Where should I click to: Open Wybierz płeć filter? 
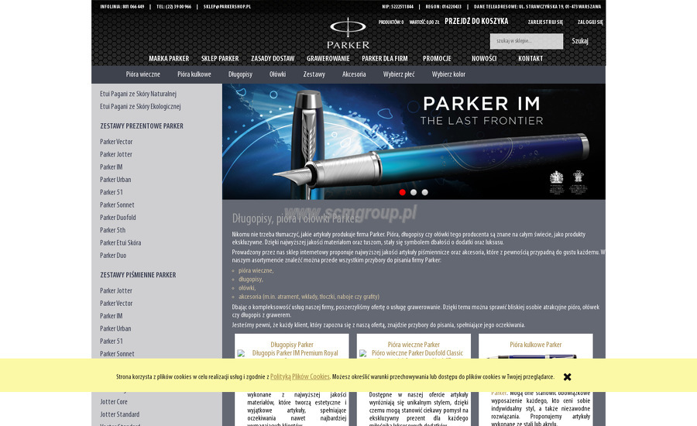point(399,74)
